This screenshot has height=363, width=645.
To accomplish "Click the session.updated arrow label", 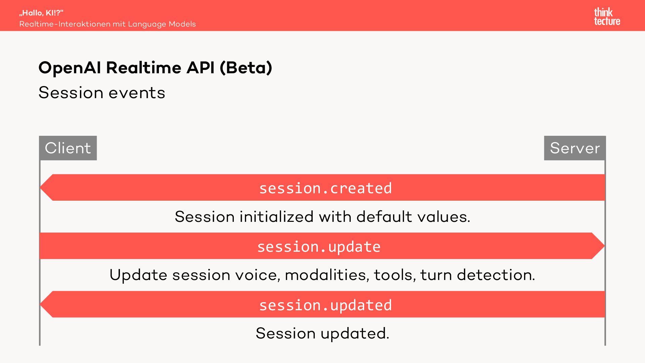I will click(325, 305).
